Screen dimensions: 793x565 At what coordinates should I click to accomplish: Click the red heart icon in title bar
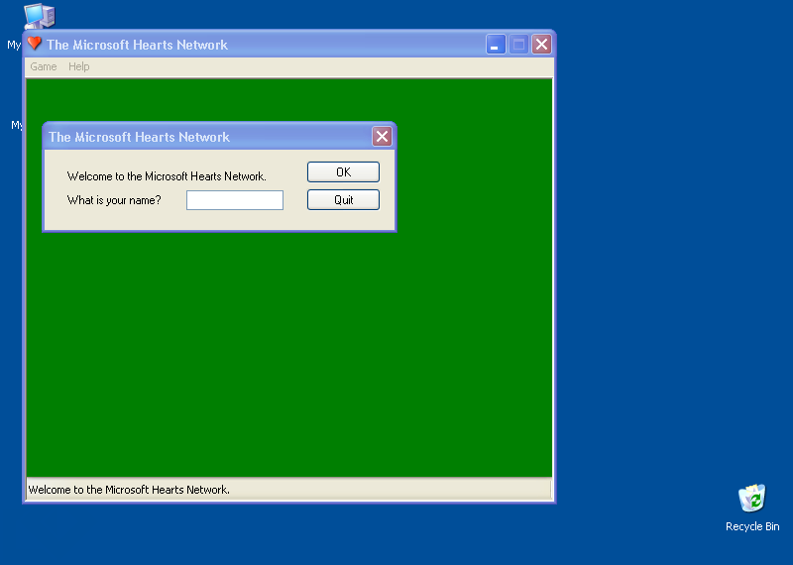[x=35, y=44]
